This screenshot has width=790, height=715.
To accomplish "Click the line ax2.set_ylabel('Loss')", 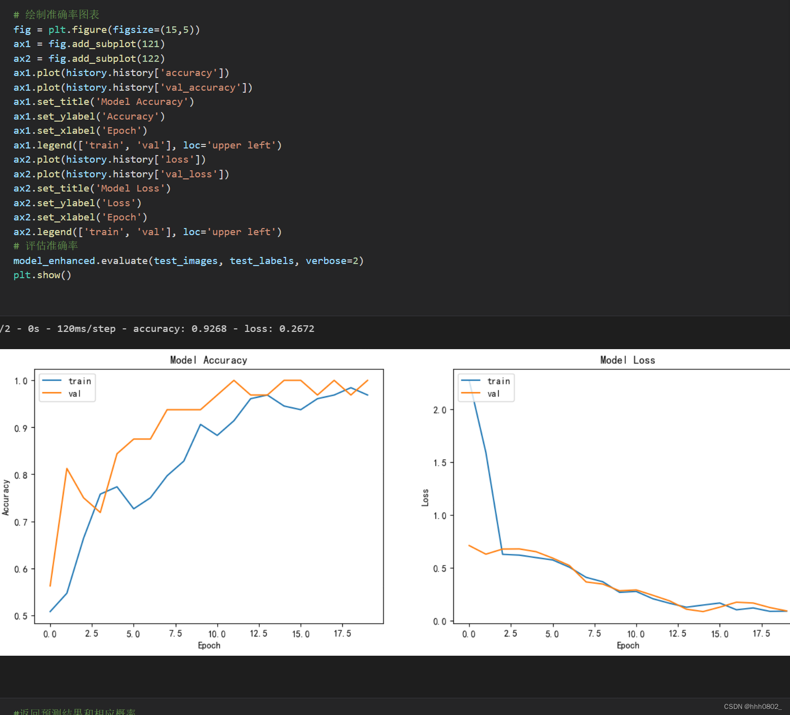I will click(x=77, y=203).
